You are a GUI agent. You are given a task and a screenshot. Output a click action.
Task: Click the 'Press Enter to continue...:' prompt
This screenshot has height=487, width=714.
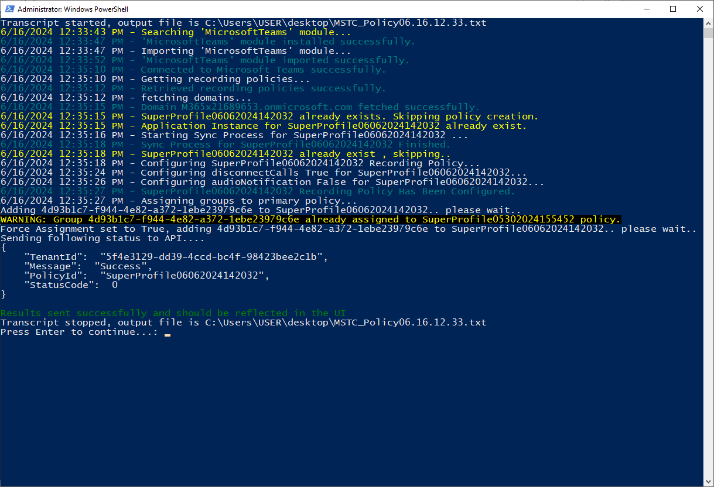[x=80, y=332]
